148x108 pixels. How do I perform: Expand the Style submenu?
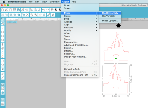[x=80, y=19]
